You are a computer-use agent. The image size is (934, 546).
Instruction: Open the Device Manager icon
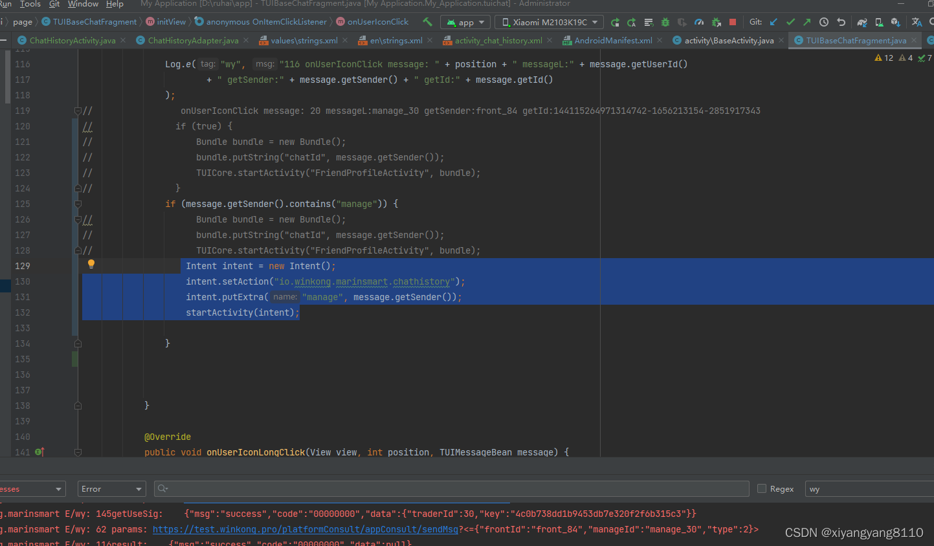click(x=879, y=22)
